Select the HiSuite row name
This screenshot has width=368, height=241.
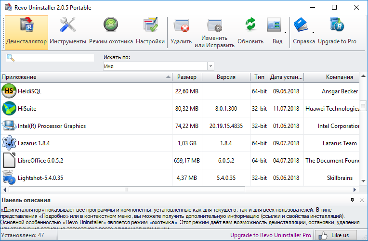click(x=27, y=109)
